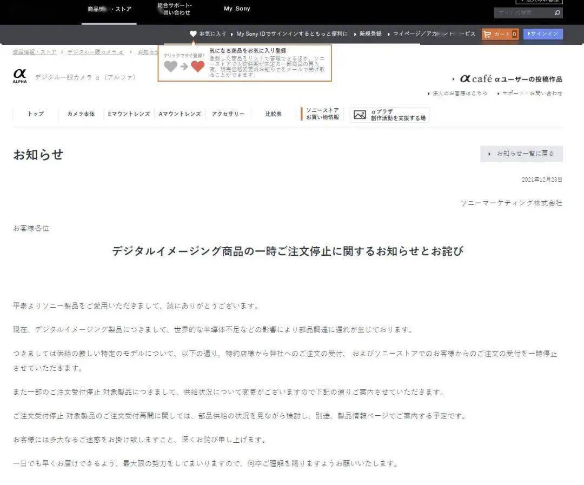Image resolution: width=584 pixels, height=485 pixels.
Task: Click the αプラザ picture icon
Action: 360,115
